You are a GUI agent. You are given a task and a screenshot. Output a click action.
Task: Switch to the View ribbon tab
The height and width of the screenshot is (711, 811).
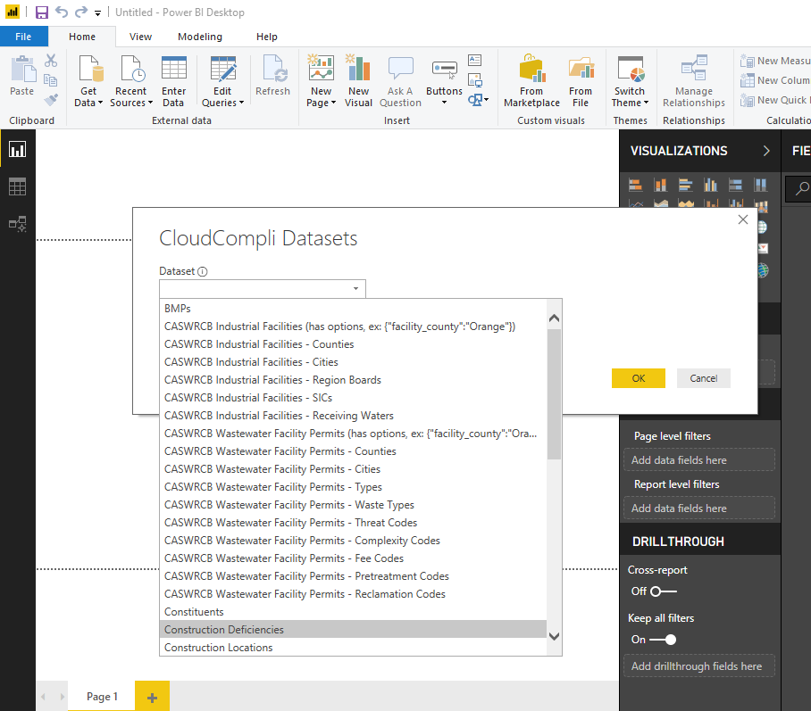(141, 37)
